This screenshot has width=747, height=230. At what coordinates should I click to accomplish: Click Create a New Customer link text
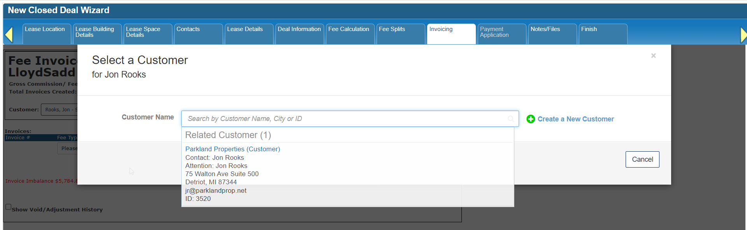tap(575, 119)
